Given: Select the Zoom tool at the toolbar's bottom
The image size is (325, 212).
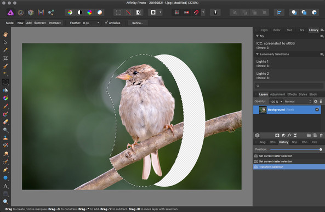Looking at the screenshot, I should pos(5,202).
